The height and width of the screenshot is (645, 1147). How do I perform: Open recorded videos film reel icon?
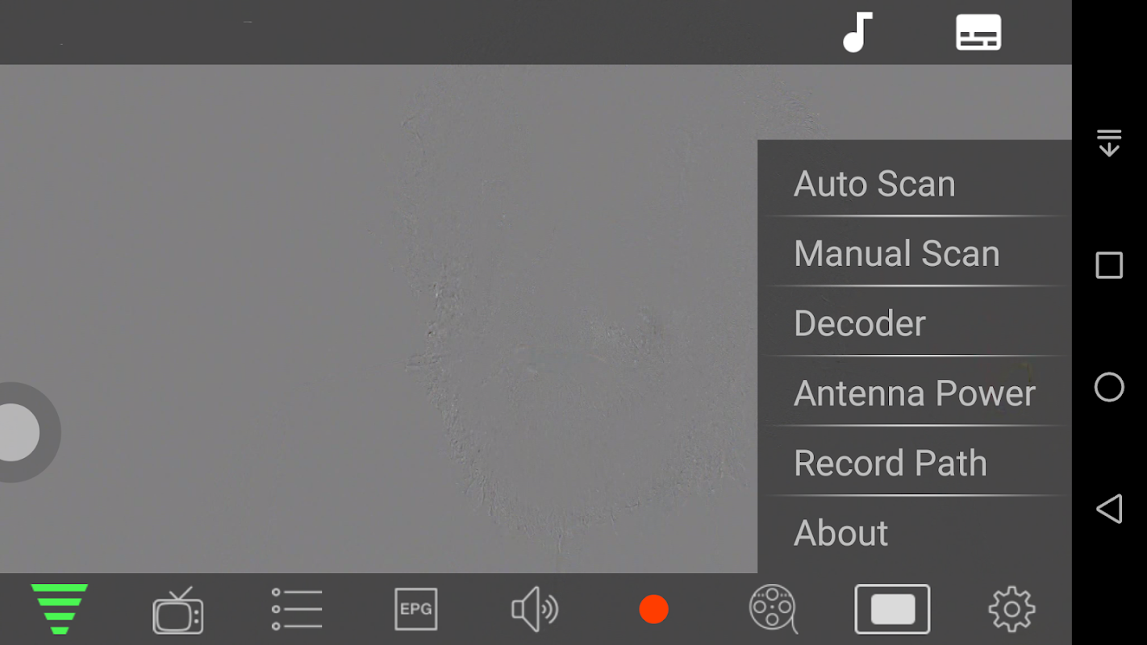click(x=774, y=609)
